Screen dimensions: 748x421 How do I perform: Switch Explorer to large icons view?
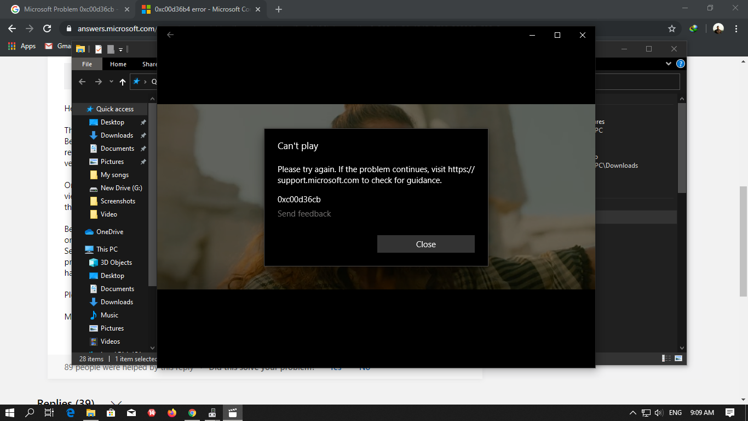678,359
